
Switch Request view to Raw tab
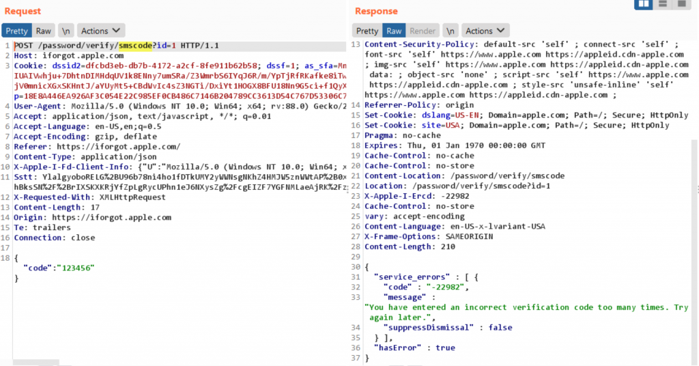coord(43,31)
